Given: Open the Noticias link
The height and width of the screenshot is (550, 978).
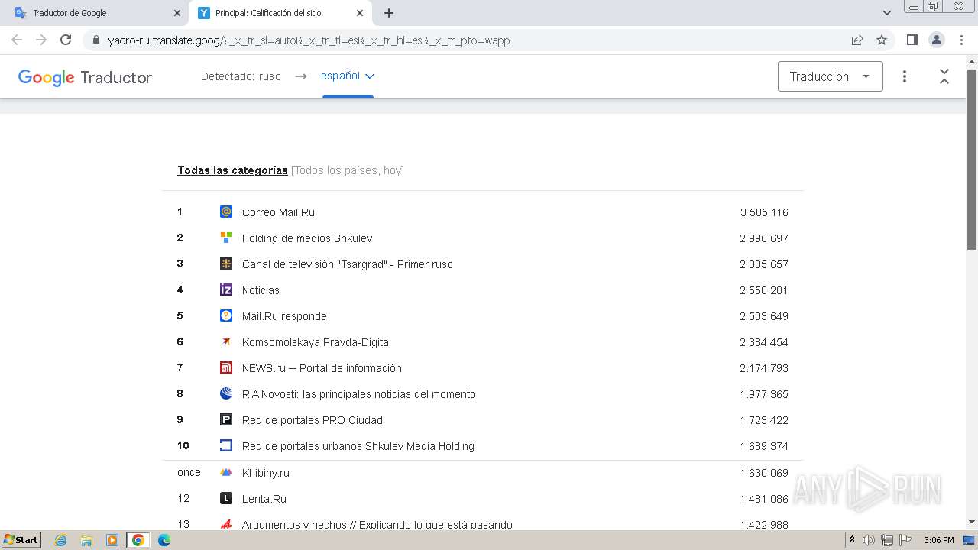Looking at the screenshot, I should coord(261,290).
